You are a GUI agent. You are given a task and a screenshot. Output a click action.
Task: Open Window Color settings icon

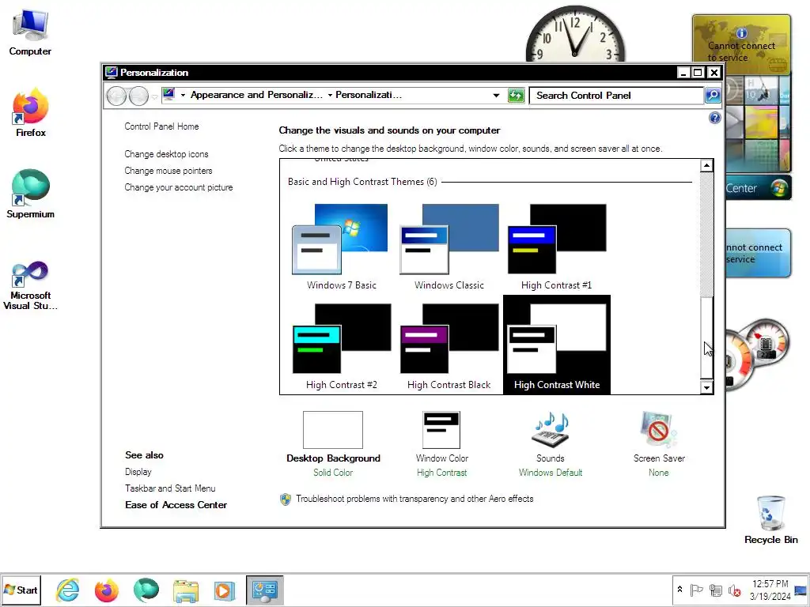tap(441, 429)
